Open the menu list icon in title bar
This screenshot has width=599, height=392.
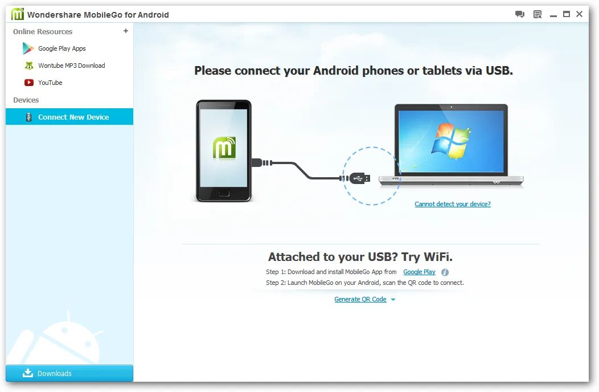pyautogui.click(x=538, y=15)
